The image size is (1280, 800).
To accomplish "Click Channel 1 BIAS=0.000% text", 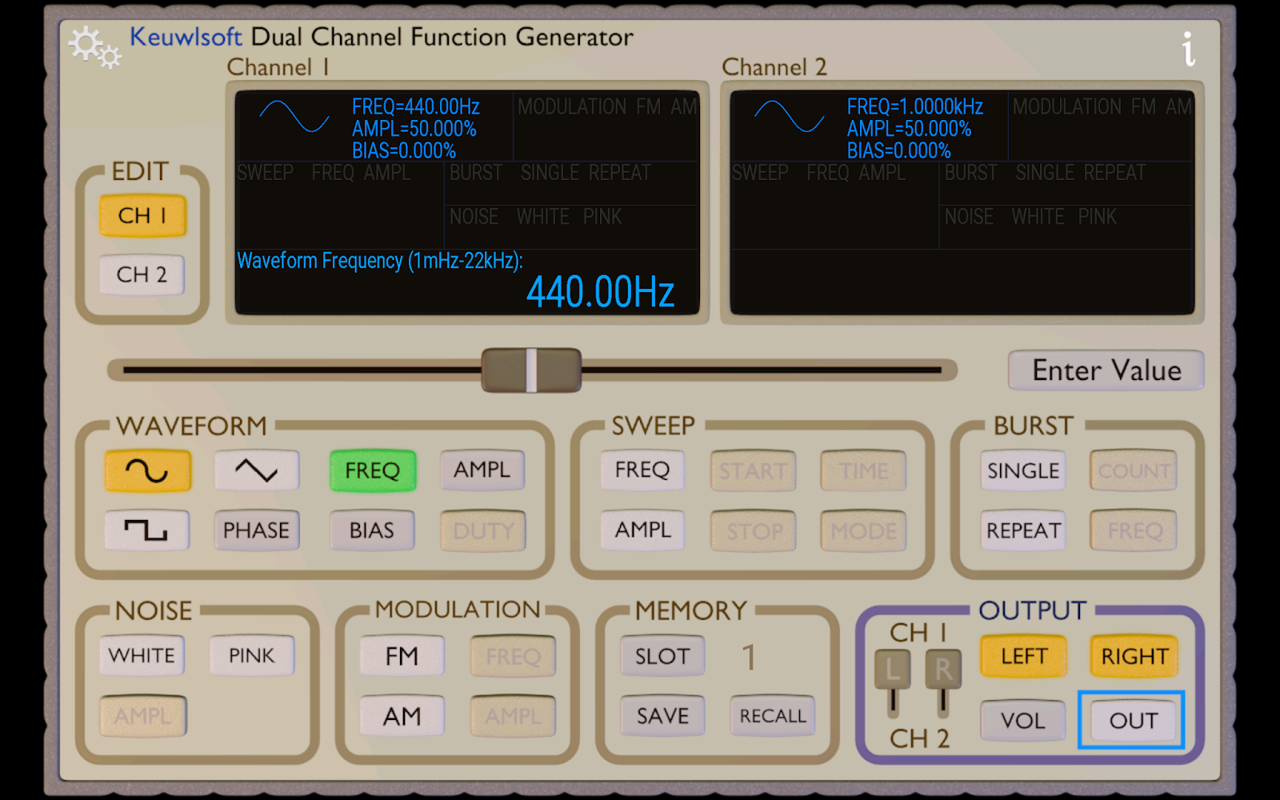I will [404, 150].
